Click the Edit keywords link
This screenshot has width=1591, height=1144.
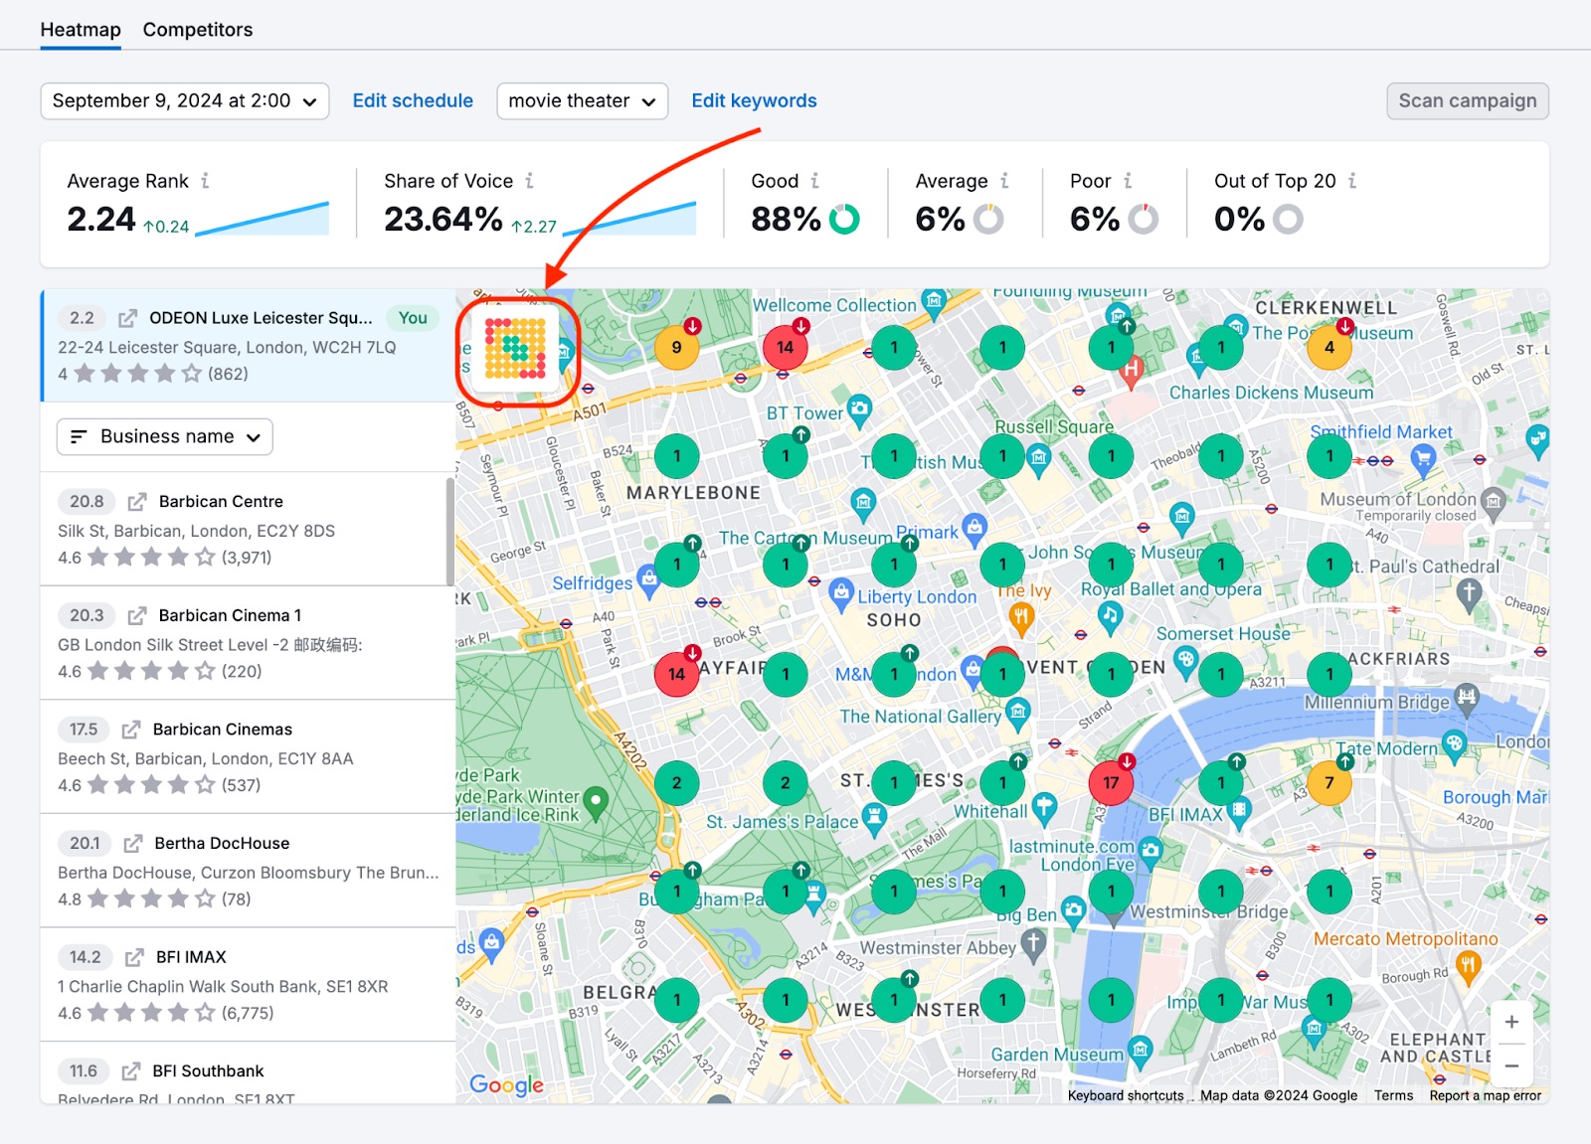click(x=754, y=101)
